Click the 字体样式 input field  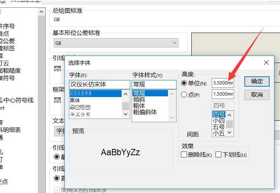point(154,84)
